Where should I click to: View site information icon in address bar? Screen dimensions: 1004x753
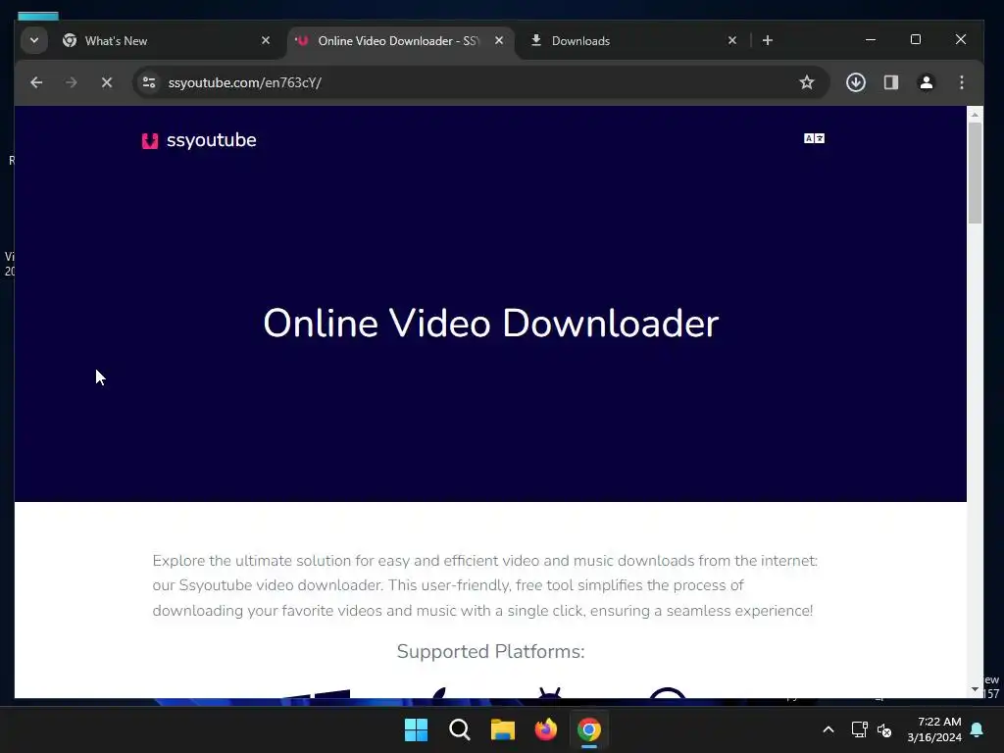(149, 82)
